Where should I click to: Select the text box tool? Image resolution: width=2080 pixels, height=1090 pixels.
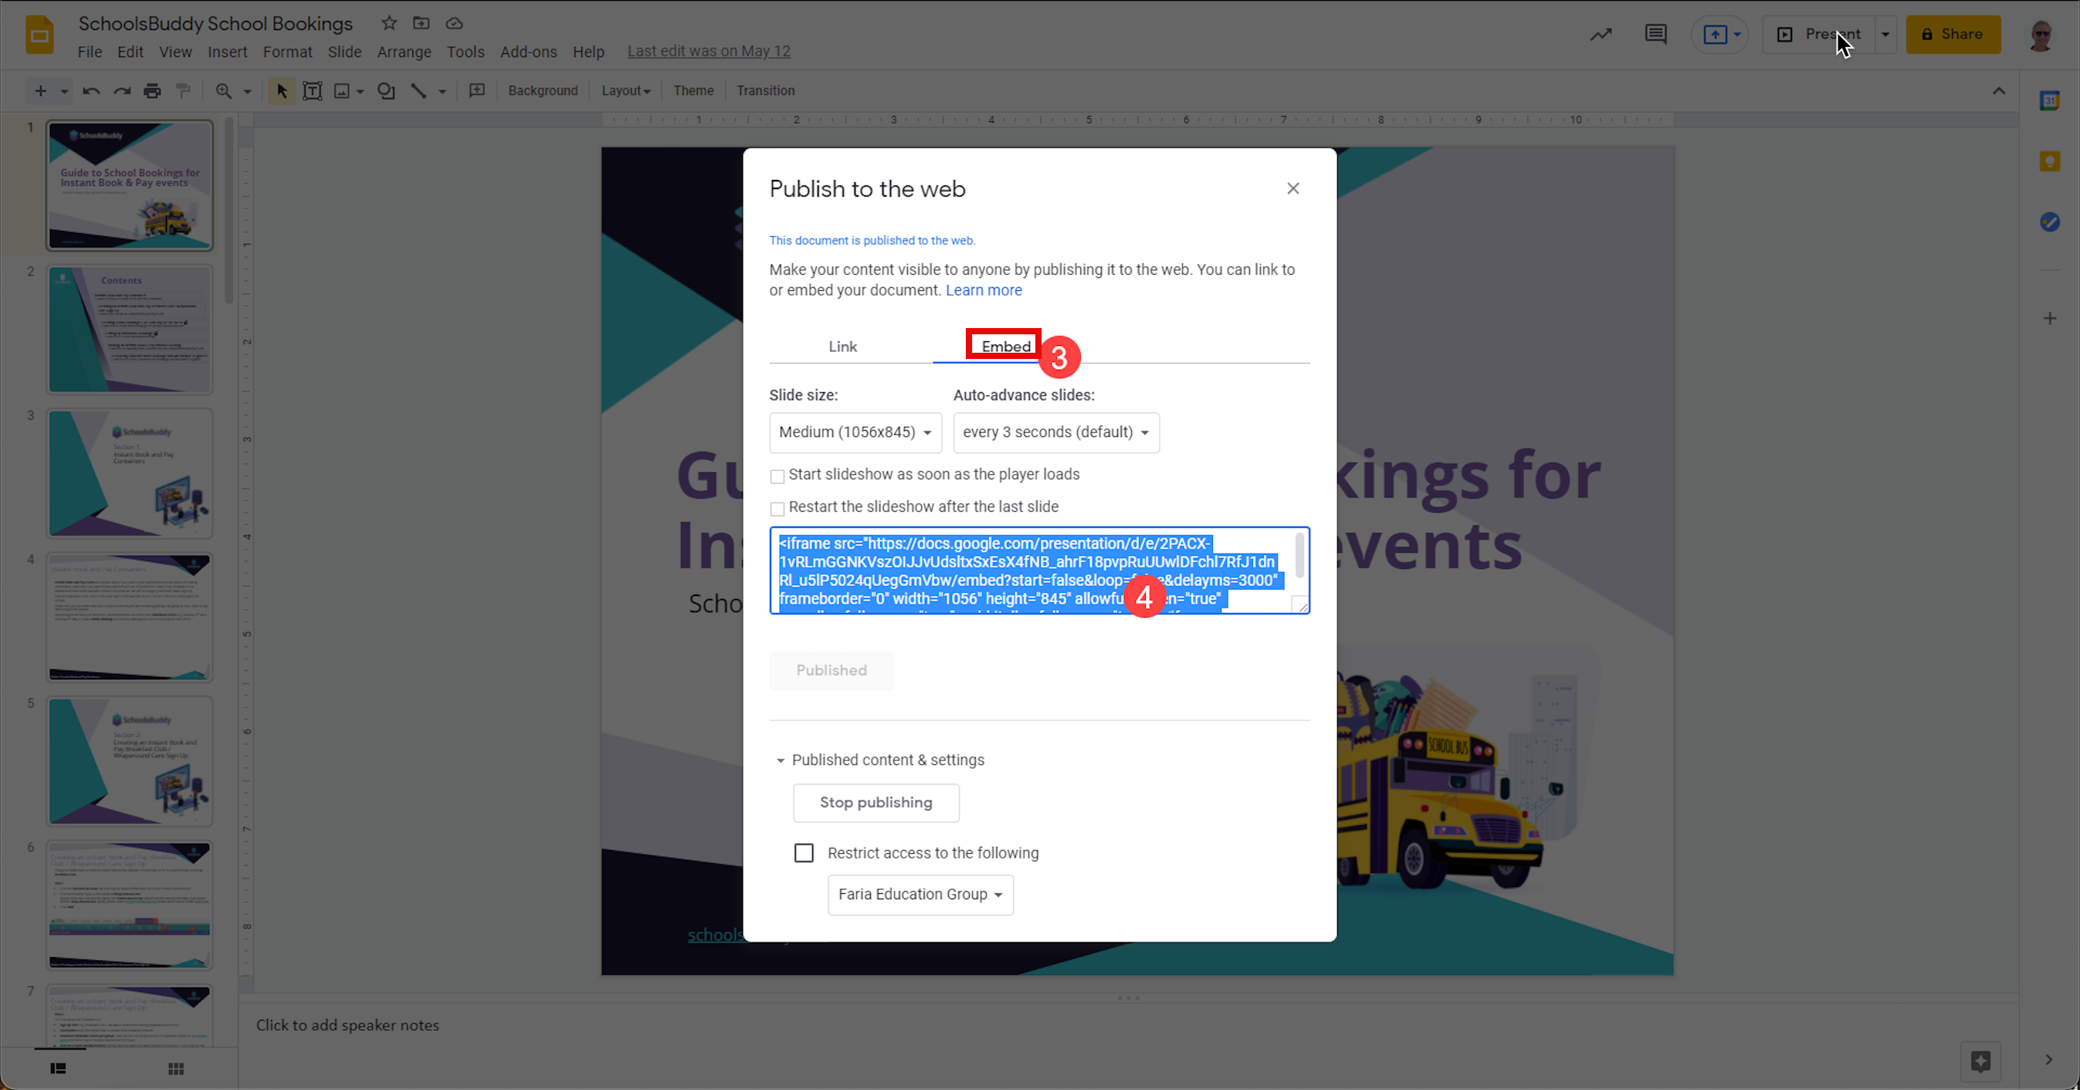tap(312, 90)
